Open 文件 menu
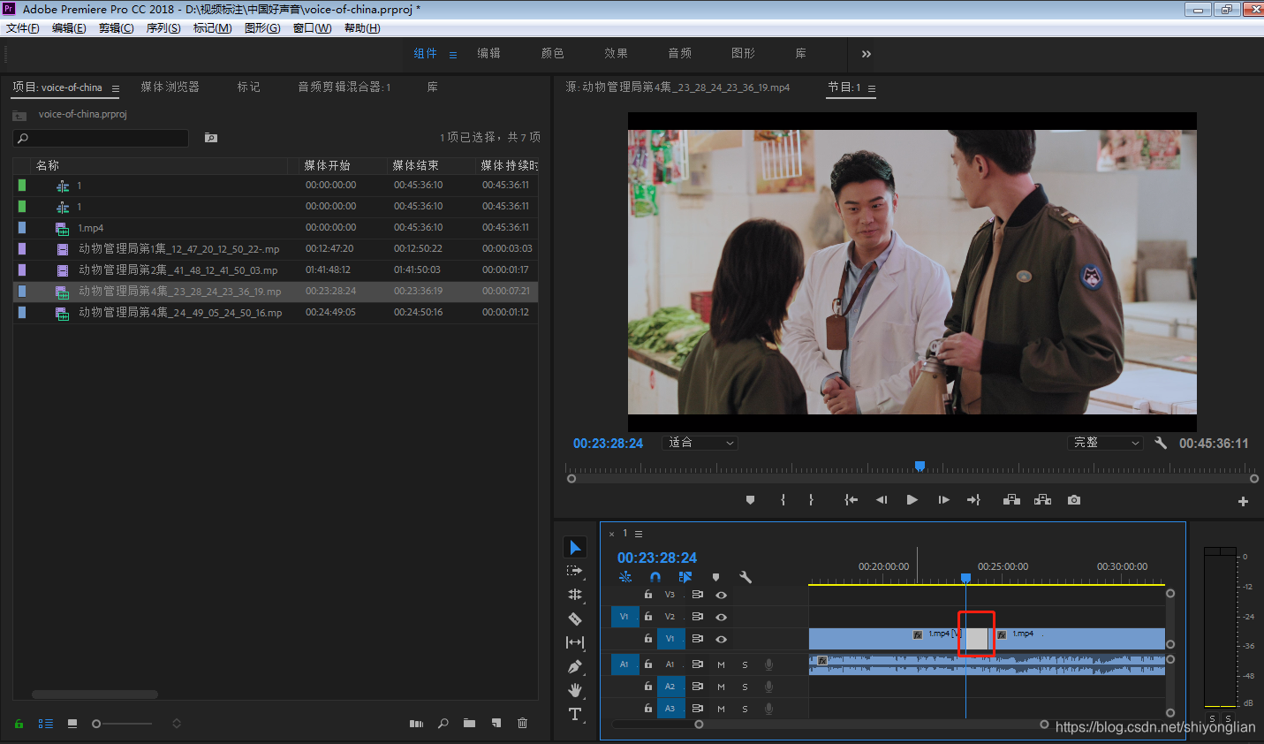 pos(22,28)
